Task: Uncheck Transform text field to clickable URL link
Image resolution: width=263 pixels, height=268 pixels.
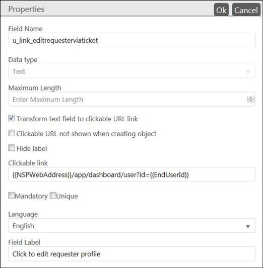Action: coord(11,118)
